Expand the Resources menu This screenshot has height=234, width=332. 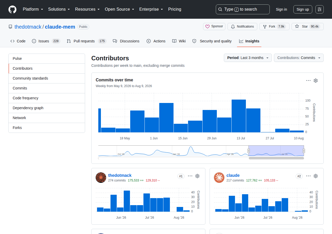(87, 9)
